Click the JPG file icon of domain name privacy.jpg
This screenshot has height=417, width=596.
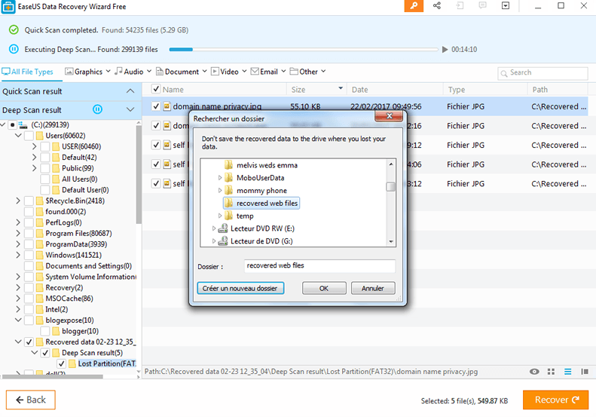(x=167, y=106)
